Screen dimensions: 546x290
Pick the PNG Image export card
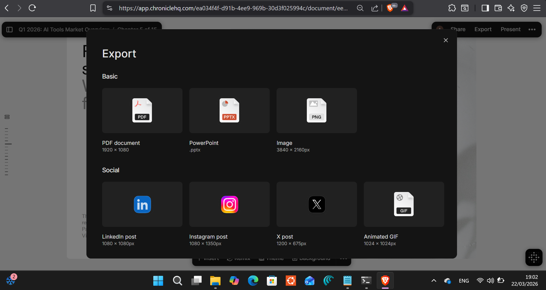[x=317, y=111]
